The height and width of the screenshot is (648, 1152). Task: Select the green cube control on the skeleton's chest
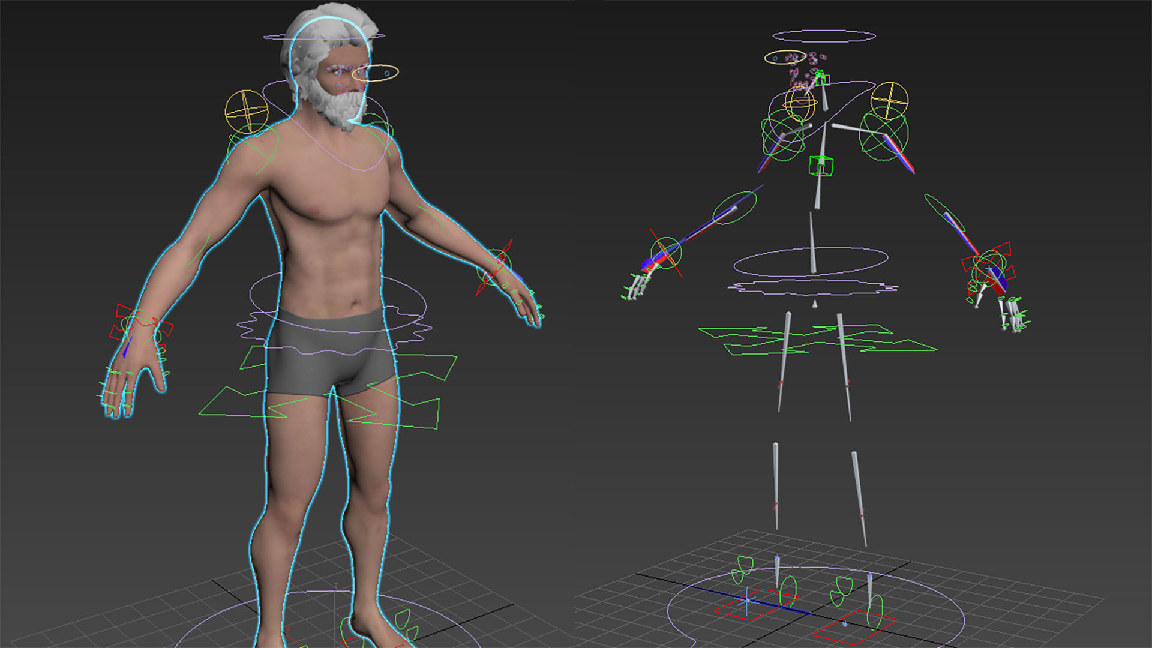coord(821,166)
